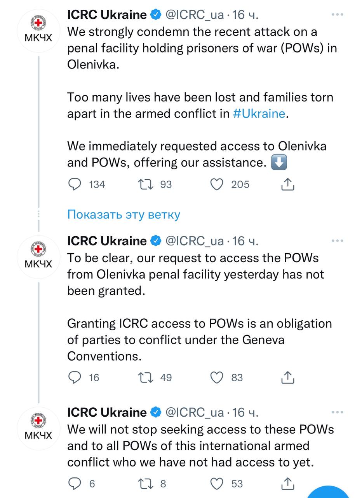The height and width of the screenshot is (498, 362).
Task: Open more options on third tweet
Action: click(338, 412)
